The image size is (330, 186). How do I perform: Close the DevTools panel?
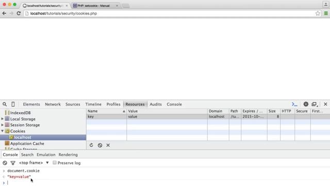[x=325, y=104]
